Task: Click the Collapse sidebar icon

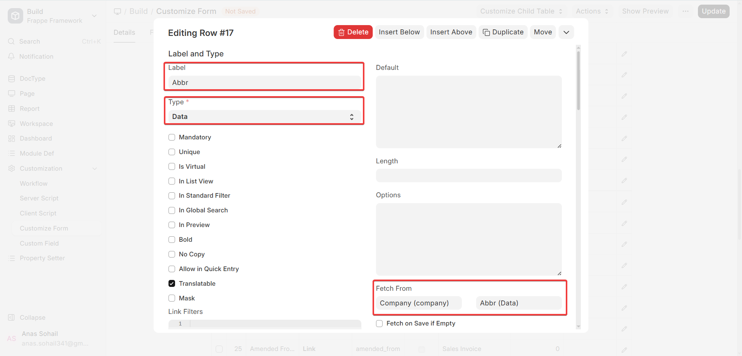Action: (12, 317)
